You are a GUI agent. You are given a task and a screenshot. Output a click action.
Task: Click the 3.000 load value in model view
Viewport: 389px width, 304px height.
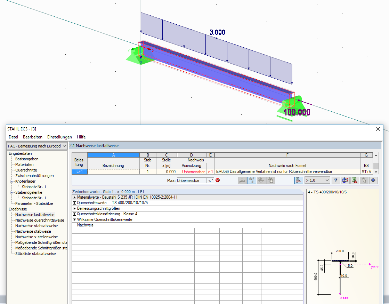point(217,32)
